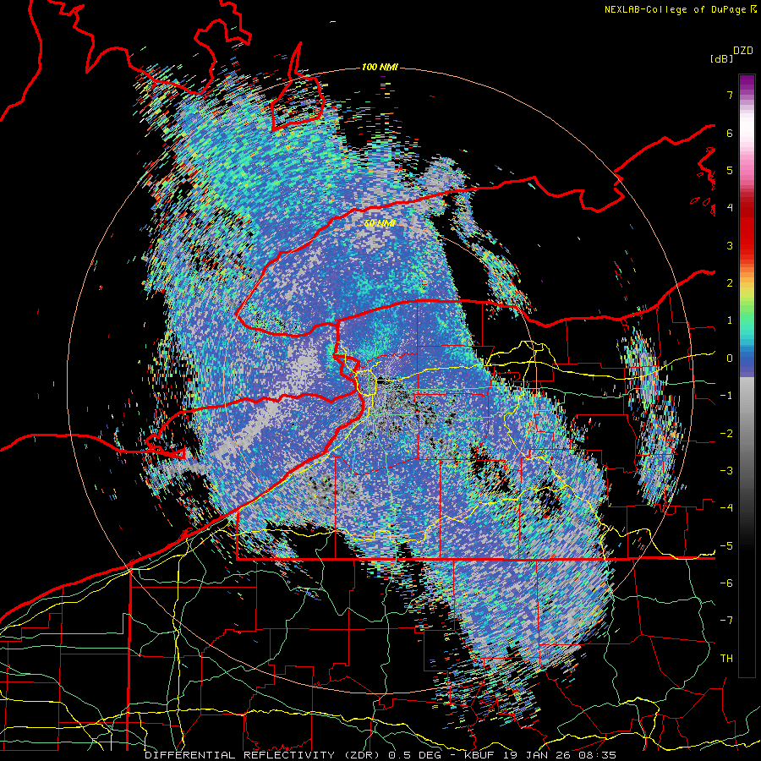This screenshot has height=761, width=761.
Task: Click the 7 value on the color scale
Action: point(730,95)
